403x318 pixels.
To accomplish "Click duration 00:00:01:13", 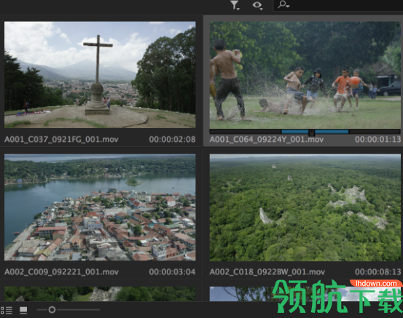I will coord(377,140).
